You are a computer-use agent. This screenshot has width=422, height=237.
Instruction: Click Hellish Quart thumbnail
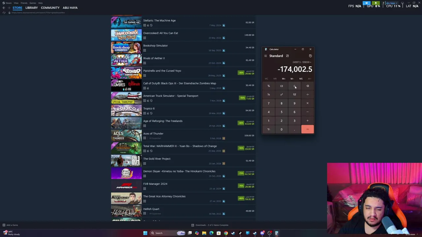(126, 211)
